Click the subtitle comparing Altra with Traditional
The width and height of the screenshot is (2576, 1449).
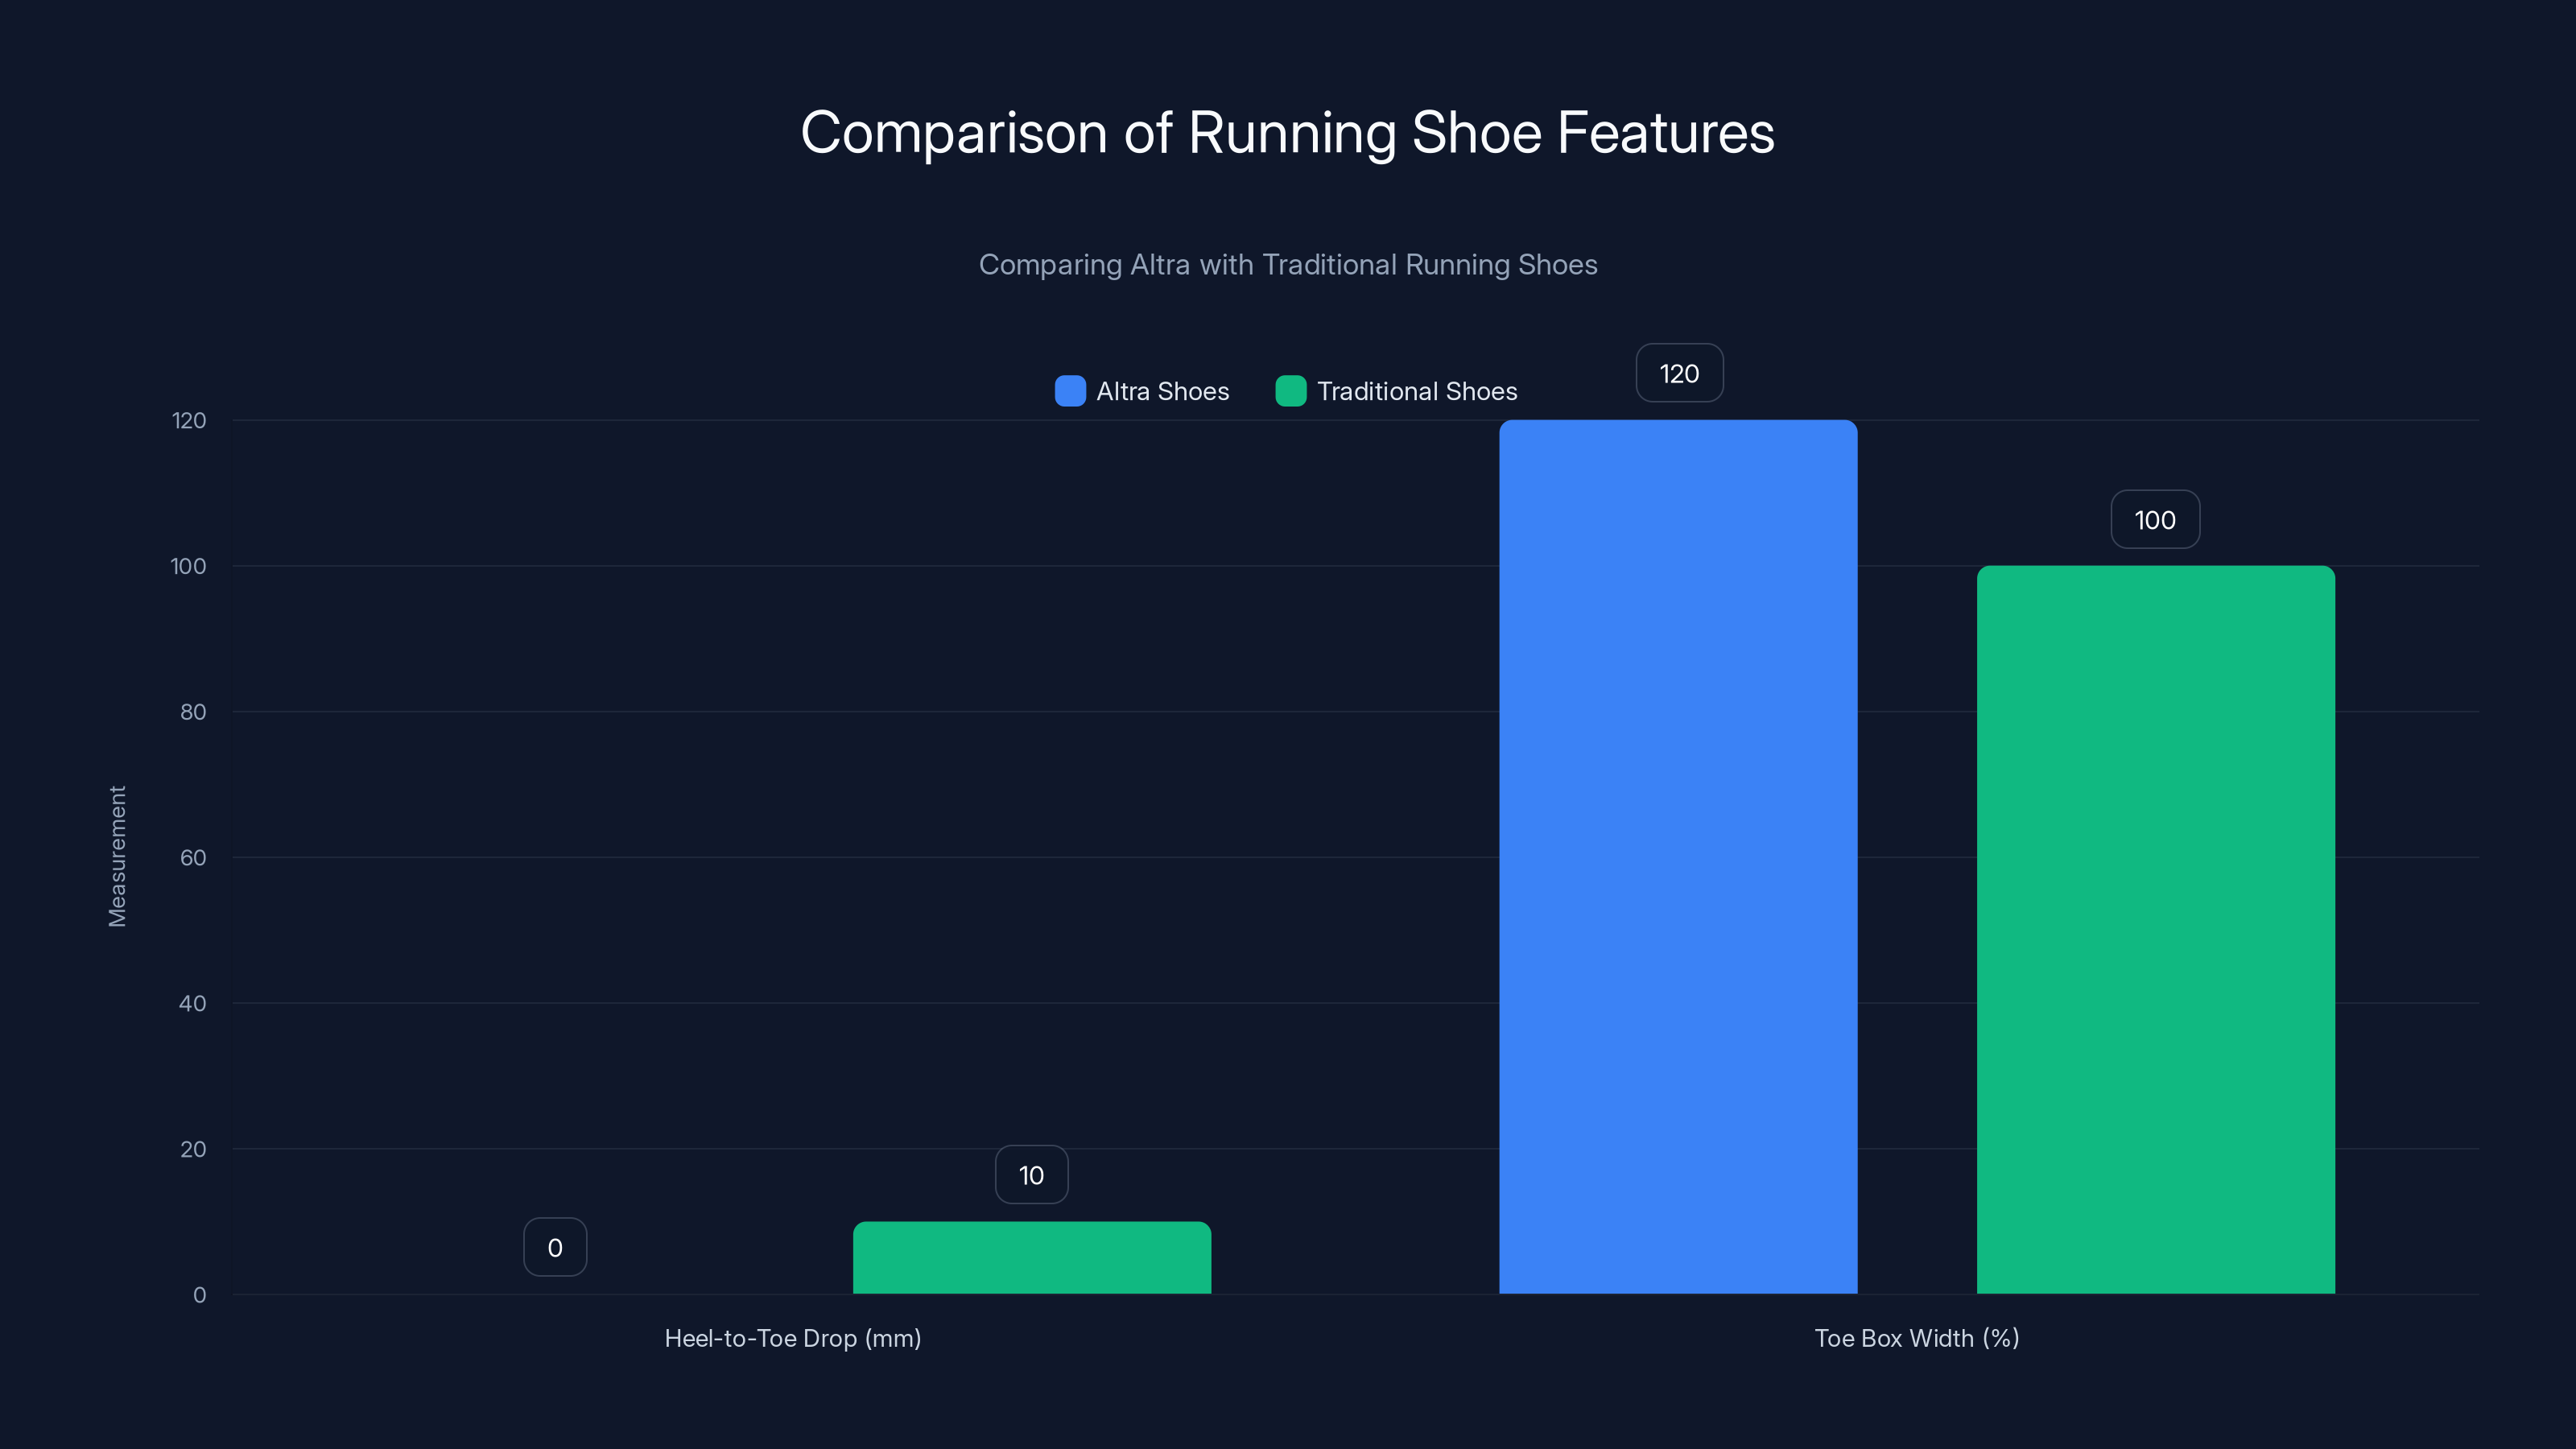point(1288,265)
